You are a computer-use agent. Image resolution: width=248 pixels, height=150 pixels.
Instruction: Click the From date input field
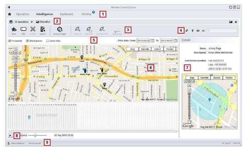pos(143,41)
